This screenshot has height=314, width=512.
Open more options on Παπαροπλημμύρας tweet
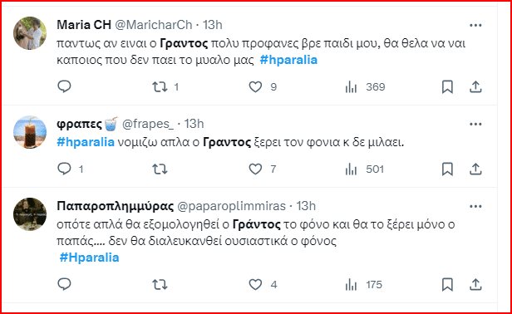(x=475, y=206)
